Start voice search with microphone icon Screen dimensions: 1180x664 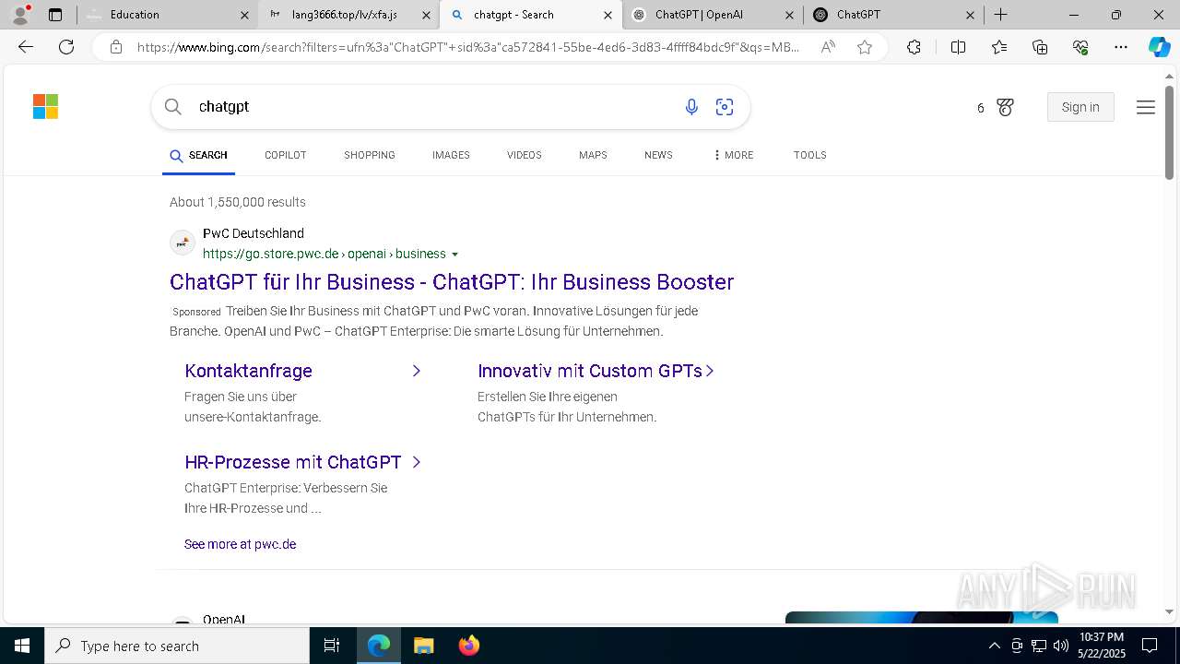pyautogui.click(x=691, y=107)
